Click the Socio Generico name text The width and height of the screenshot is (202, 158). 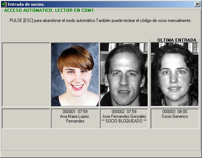click(175, 116)
